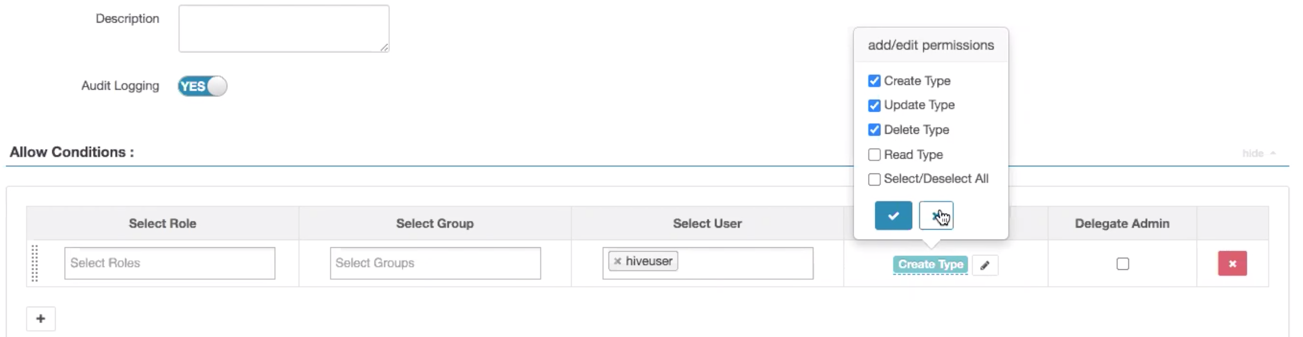Uncheck the Update Type permission

[x=874, y=105]
